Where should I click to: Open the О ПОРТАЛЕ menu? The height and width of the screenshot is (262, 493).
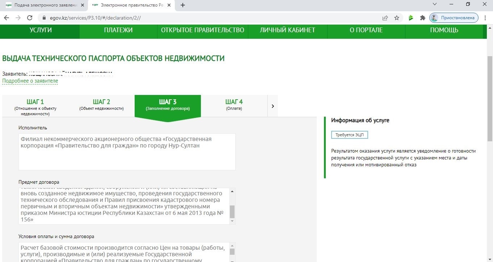click(366, 30)
